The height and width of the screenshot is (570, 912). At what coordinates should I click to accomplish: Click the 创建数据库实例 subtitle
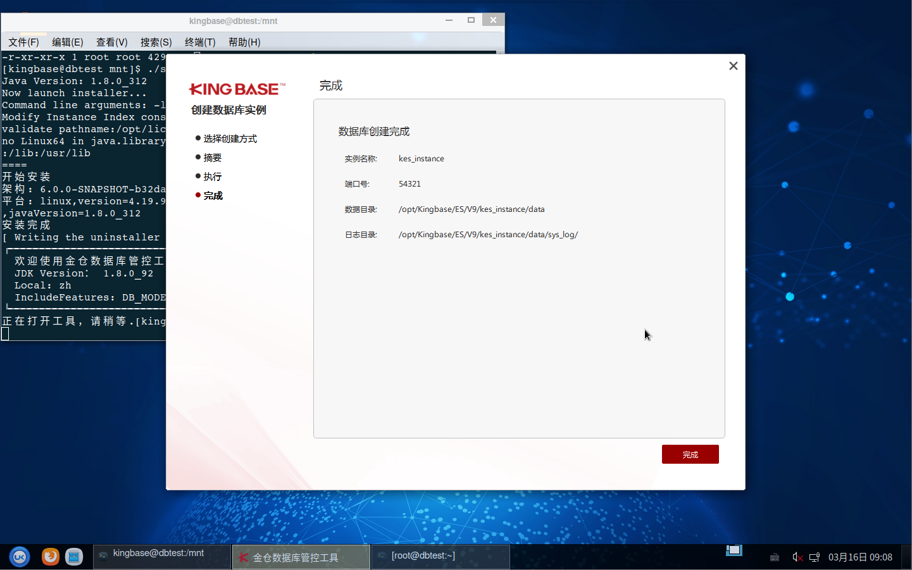coord(228,110)
